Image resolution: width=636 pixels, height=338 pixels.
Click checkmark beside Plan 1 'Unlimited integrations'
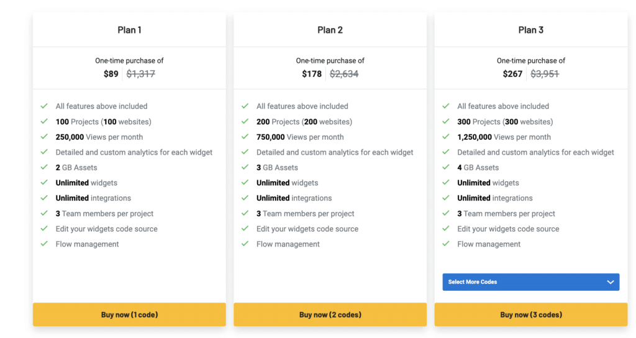click(44, 198)
